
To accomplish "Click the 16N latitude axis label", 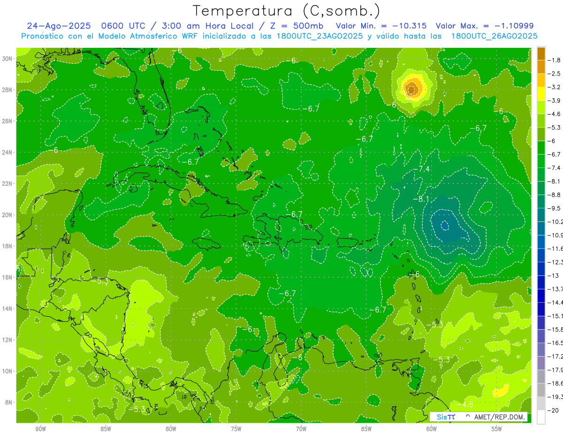I will [8, 277].
